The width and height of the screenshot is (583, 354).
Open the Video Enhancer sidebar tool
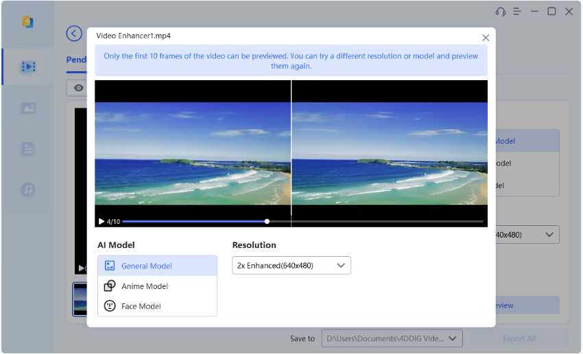tap(28, 66)
